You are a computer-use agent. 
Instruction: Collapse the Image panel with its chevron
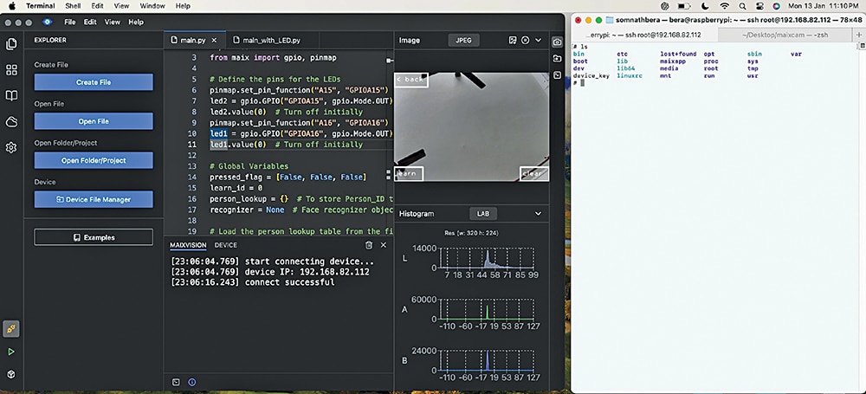click(x=539, y=40)
